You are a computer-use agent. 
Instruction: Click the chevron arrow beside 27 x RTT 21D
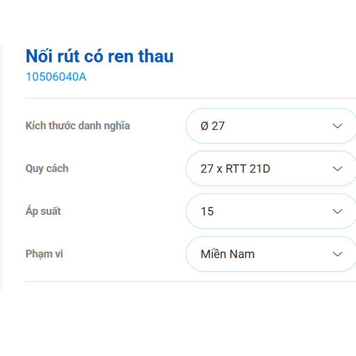[x=338, y=169]
